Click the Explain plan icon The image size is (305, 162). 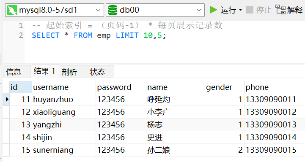[x=280, y=10]
